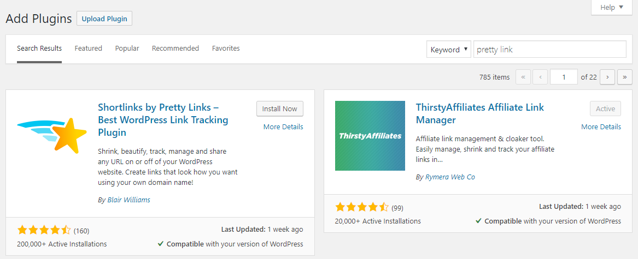Click the ThirstyAffiliates plugin logo thumbnail

(x=370, y=136)
